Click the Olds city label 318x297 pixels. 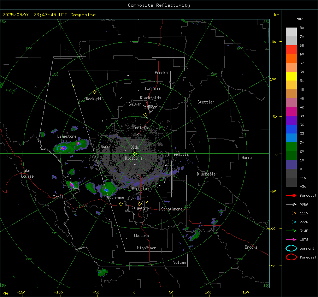(135, 147)
